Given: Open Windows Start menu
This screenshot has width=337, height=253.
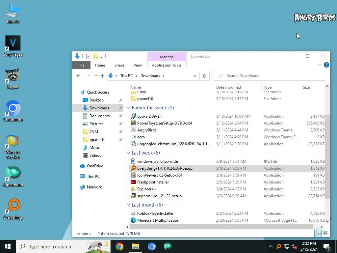Looking at the screenshot, I should pyautogui.click(x=8, y=246).
